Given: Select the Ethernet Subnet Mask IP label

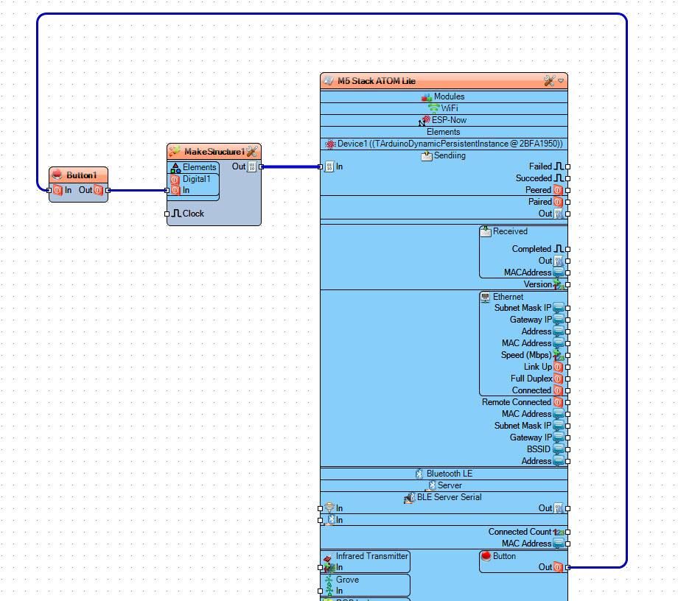Looking at the screenshot, I should click(x=523, y=308).
